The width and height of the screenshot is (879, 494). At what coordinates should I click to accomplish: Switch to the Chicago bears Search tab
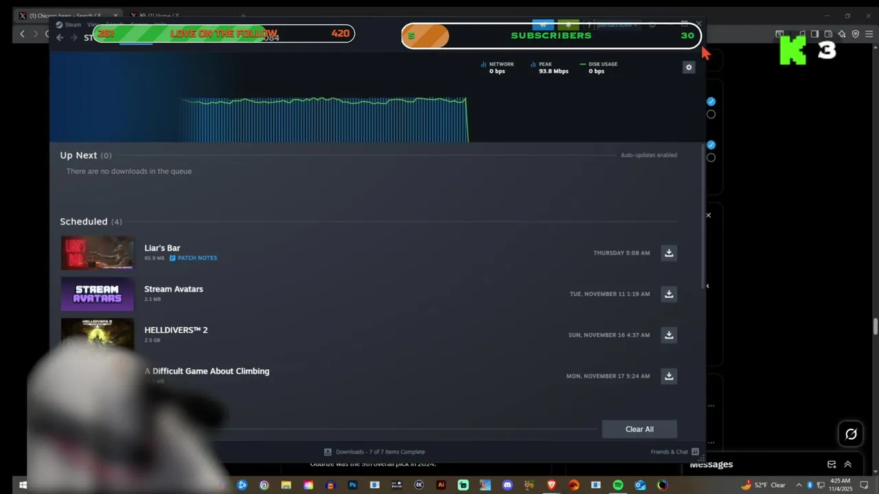click(x=67, y=15)
